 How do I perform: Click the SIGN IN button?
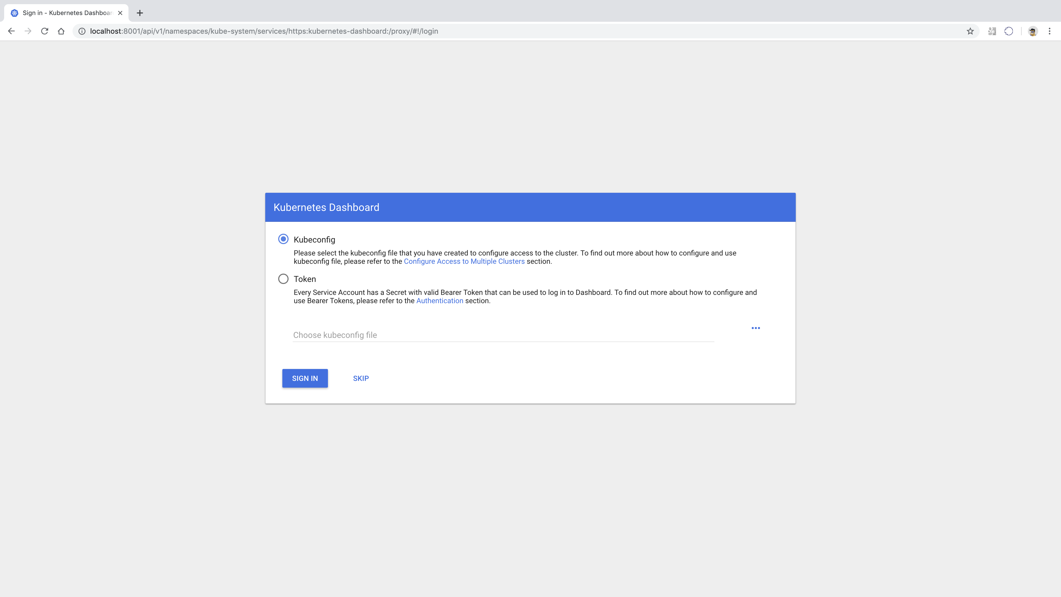pos(305,378)
